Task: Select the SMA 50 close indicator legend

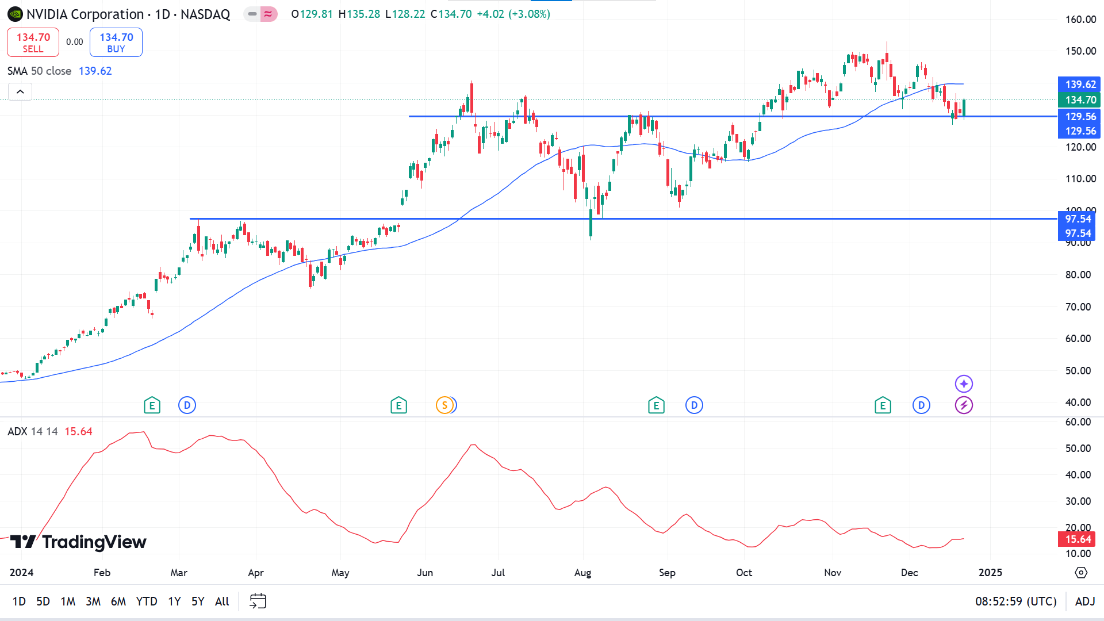Action: pos(39,71)
